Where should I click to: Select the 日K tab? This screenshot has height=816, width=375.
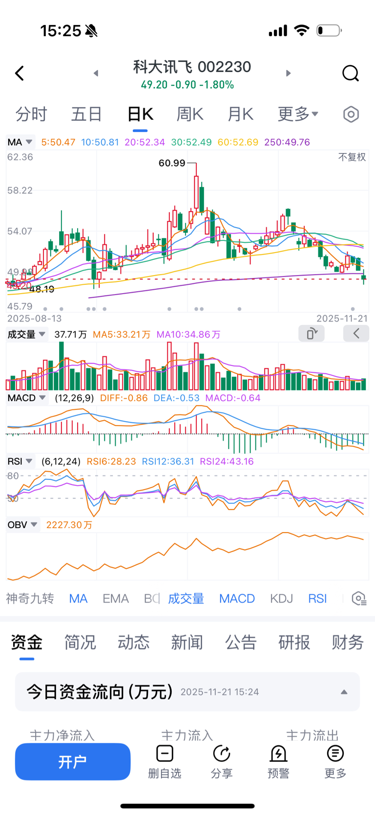coord(140,114)
